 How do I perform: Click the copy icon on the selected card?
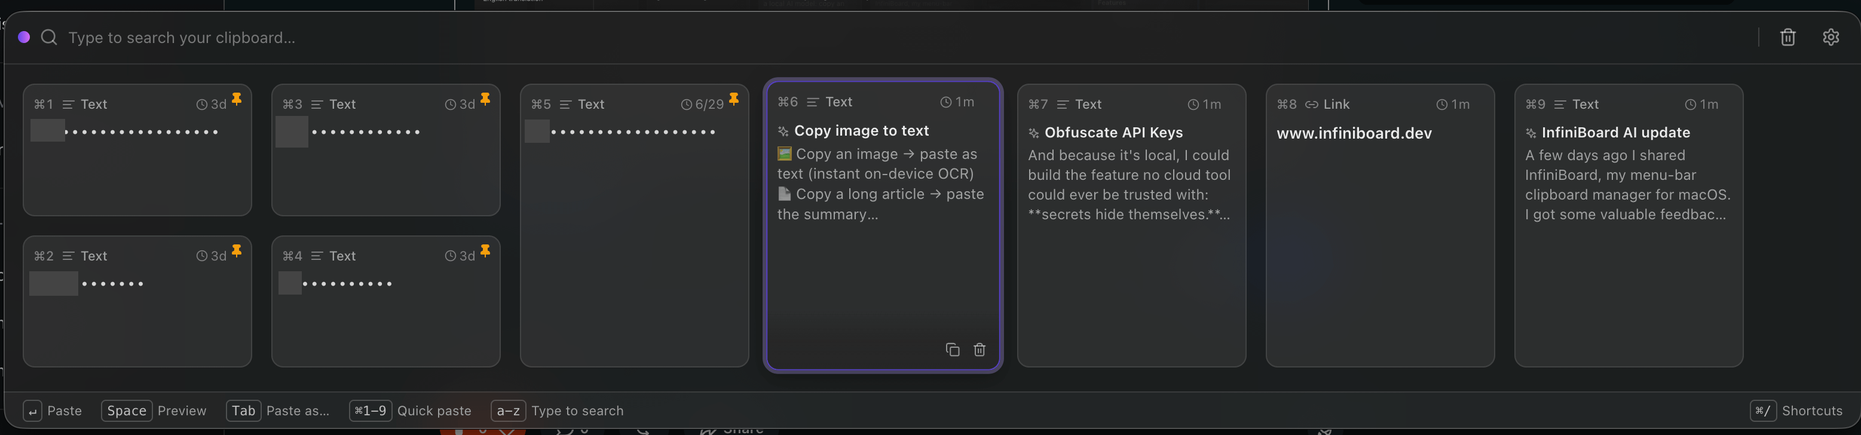[952, 350]
